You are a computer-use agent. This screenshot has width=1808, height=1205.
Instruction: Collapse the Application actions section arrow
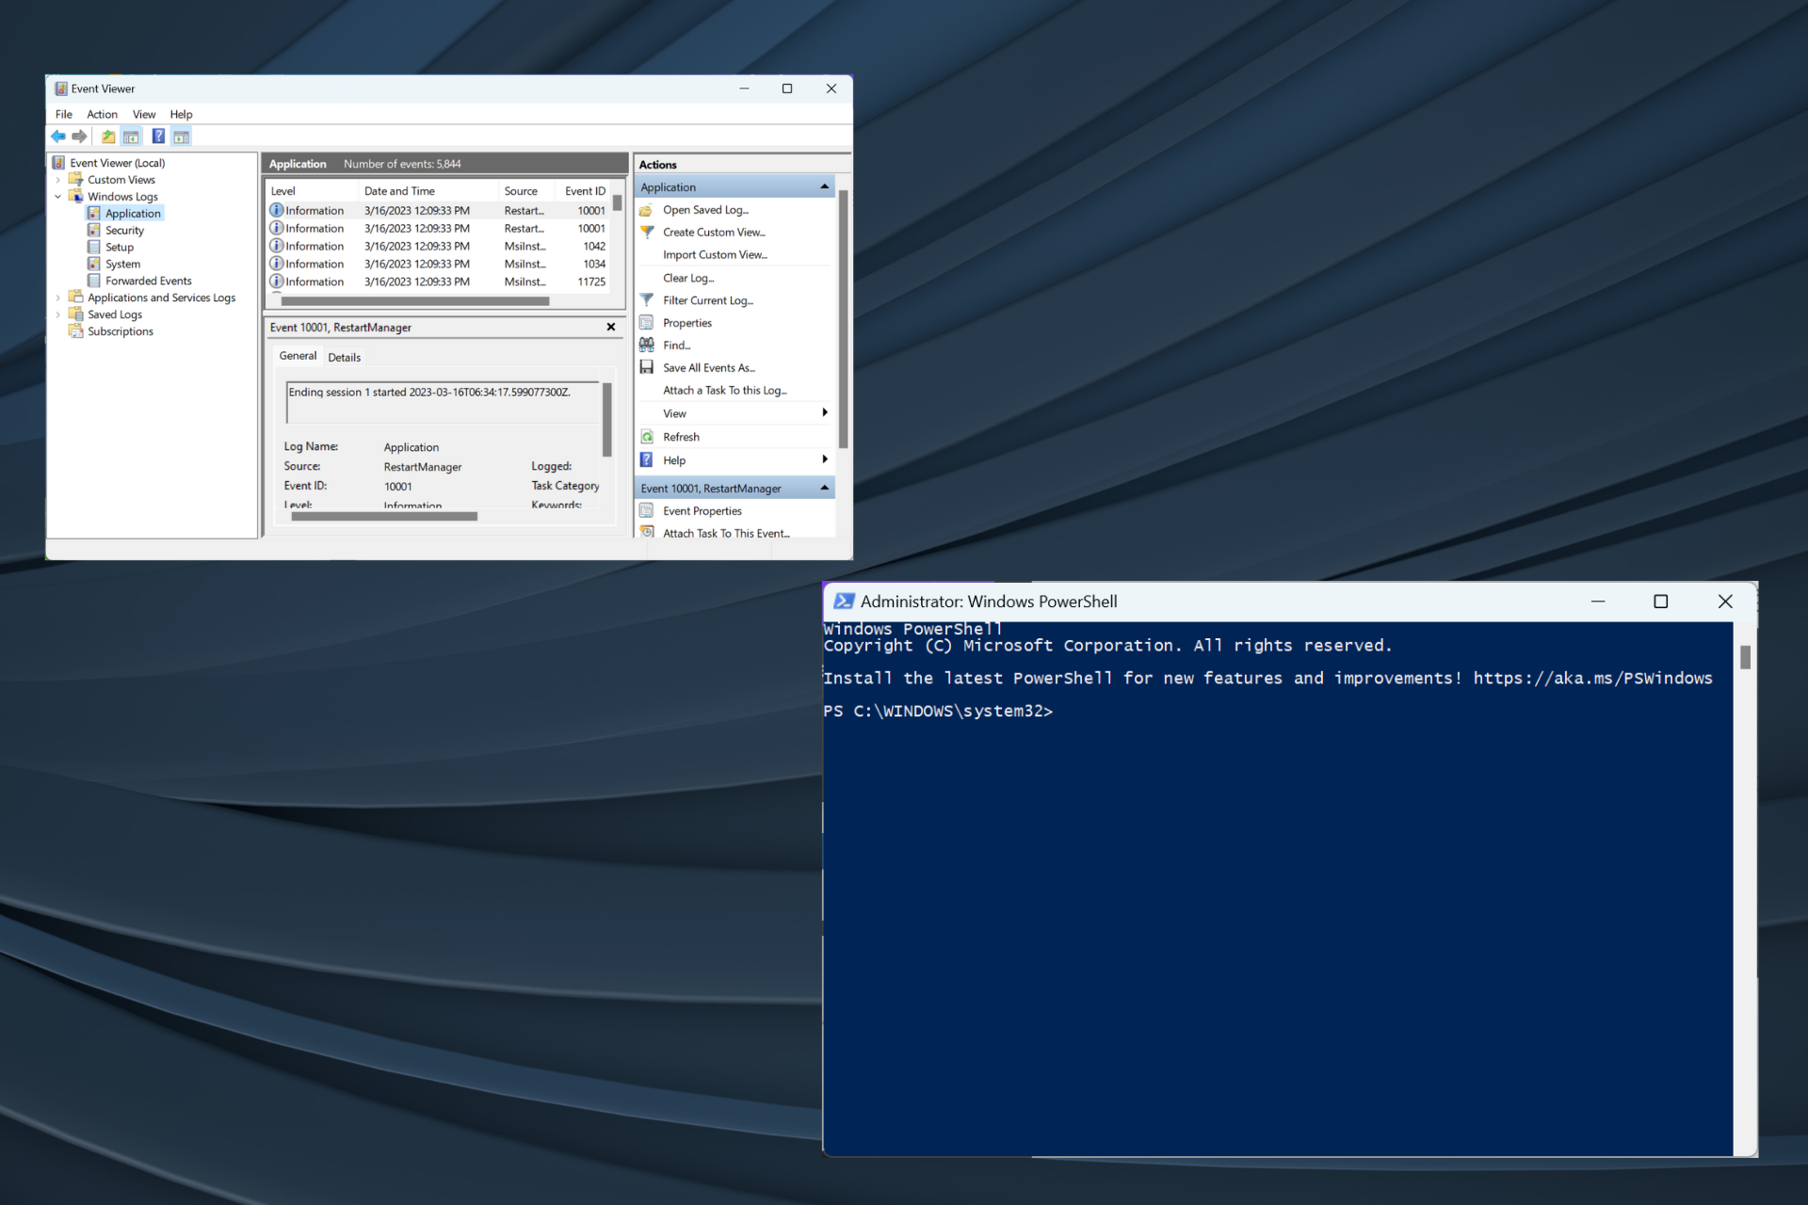825,187
